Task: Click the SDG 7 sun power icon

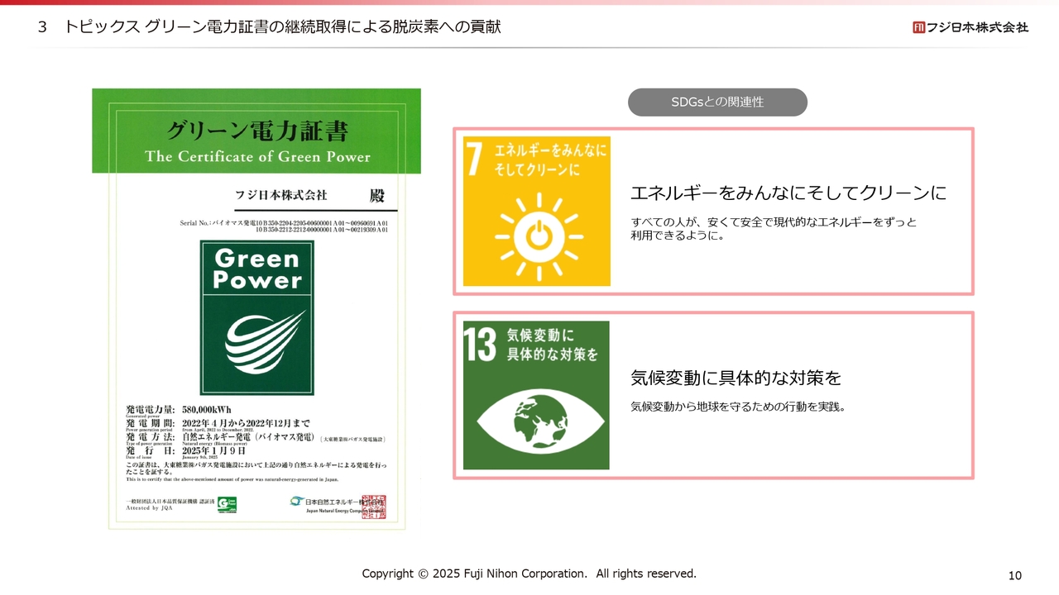Action: tap(539, 235)
